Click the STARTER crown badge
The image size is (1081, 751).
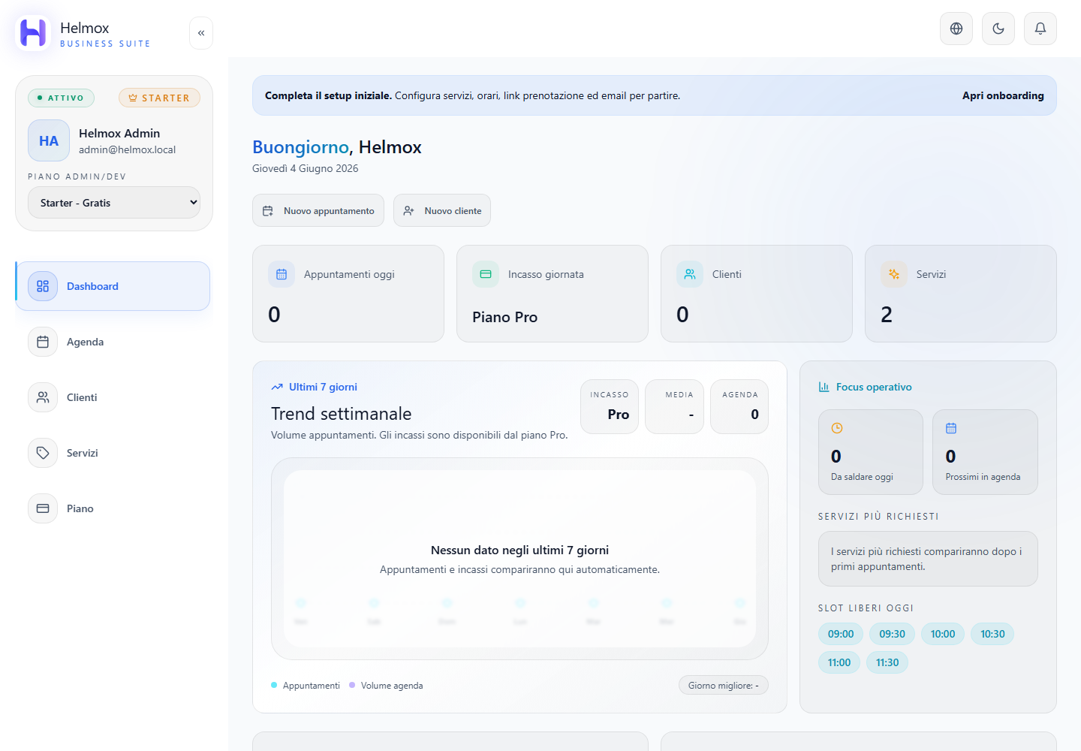click(159, 98)
